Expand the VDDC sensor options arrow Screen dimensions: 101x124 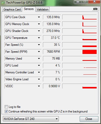click(39, 86)
